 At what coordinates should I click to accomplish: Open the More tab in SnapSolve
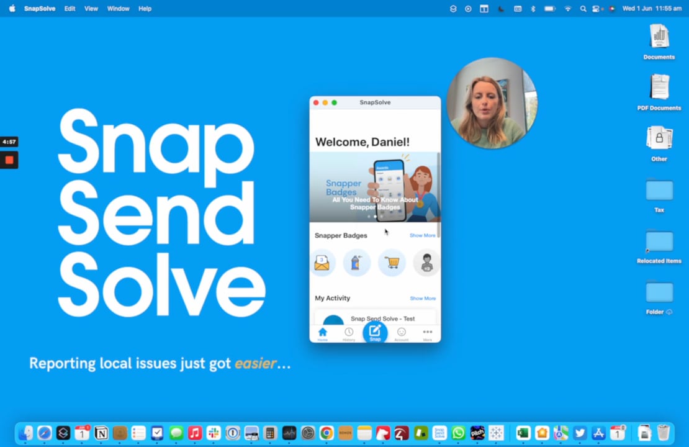(428, 334)
